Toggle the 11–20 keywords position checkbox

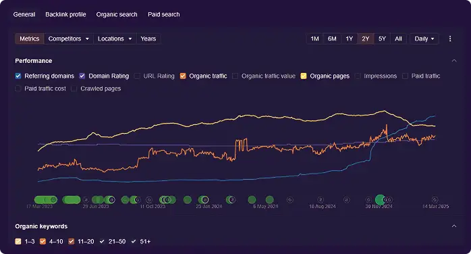pos(72,241)
